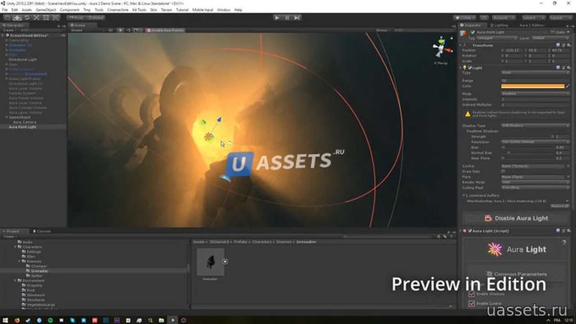Open the shadow Resolution dropdown
This screenshot has width=576, height=324.
[535, 142]
